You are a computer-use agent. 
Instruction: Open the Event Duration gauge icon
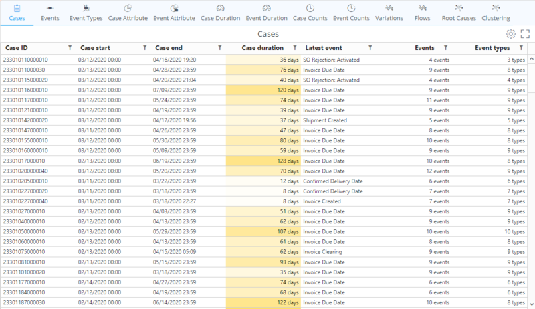tap(266, 8)
